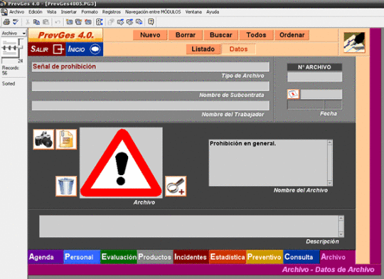Open the Archivo menu
The image size is (384, 279).
(x=16, y=12)
